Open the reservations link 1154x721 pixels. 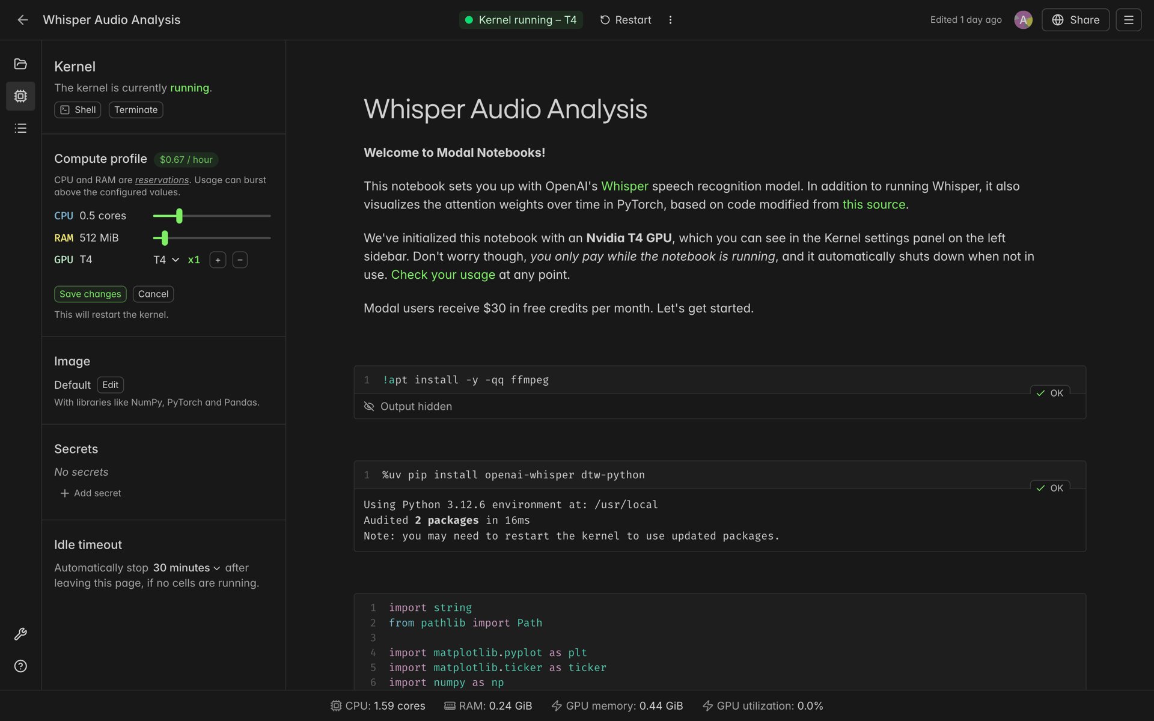coord(162,180)
